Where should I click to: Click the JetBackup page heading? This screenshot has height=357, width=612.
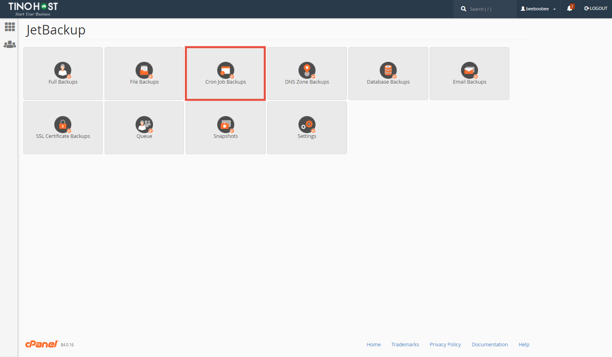tap(56, 30)
